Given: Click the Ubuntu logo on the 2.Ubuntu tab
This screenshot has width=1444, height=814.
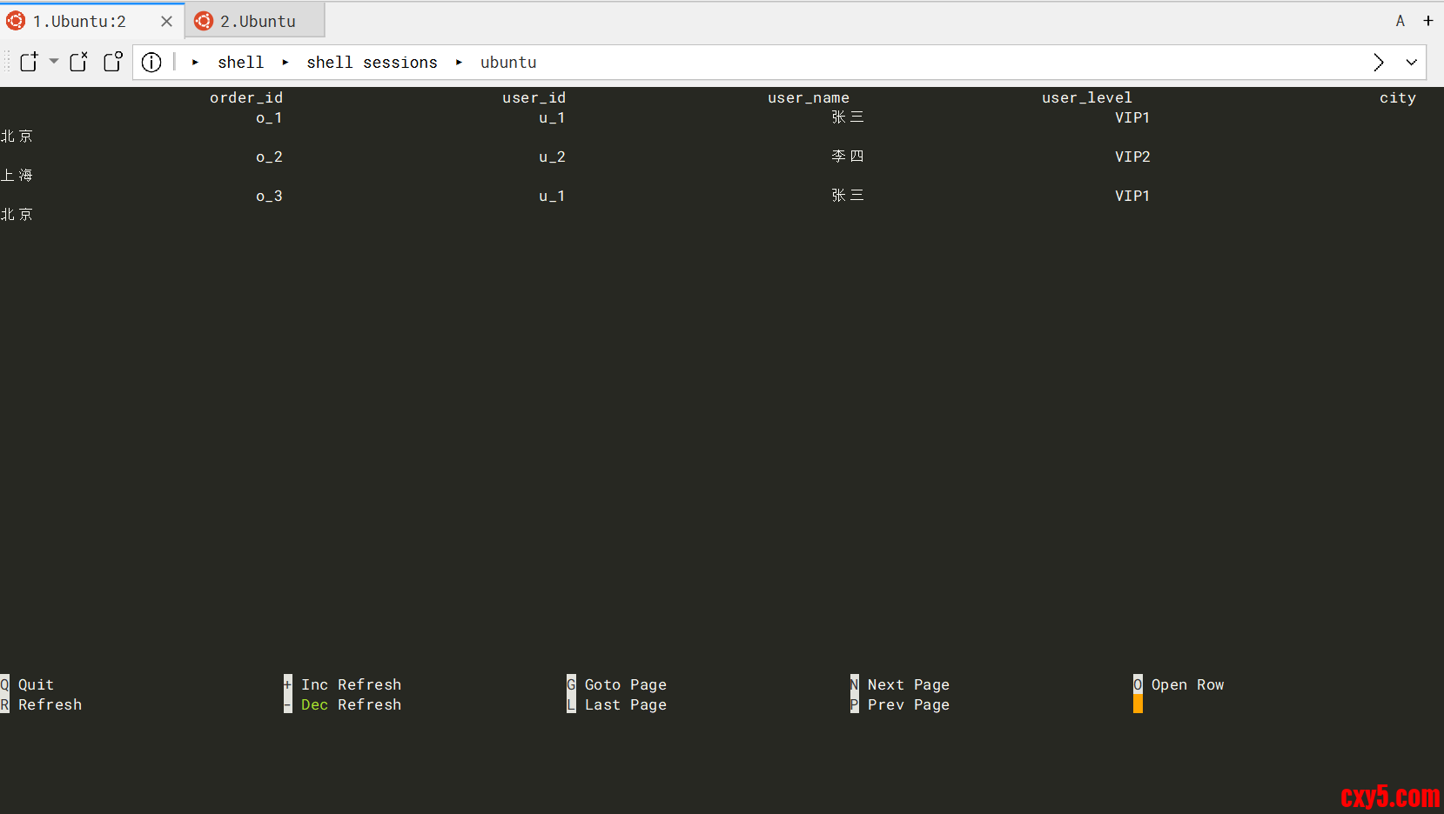Looking at the screenshot, I should [x=204, y=21].
